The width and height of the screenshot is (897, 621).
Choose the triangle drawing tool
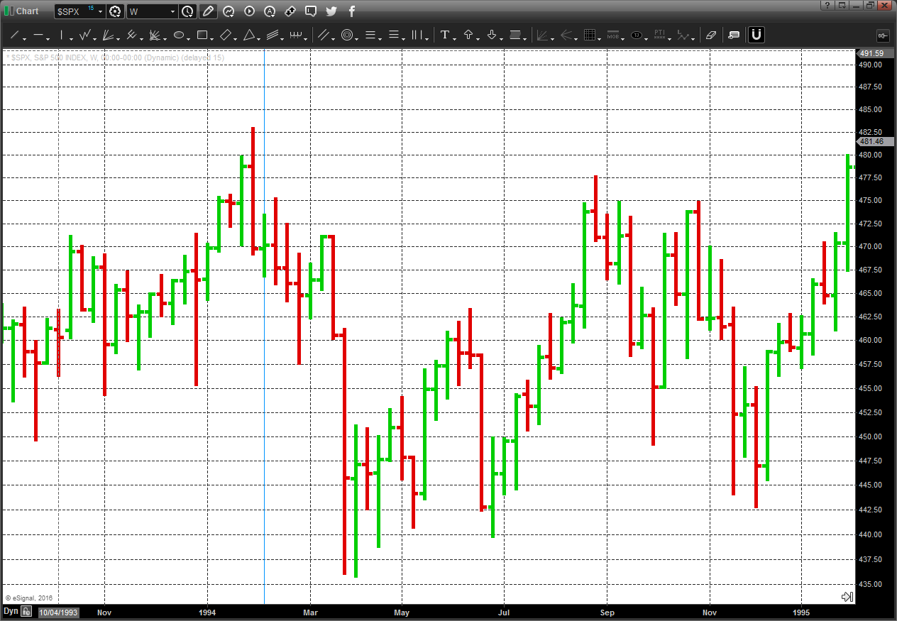point(249,35)
